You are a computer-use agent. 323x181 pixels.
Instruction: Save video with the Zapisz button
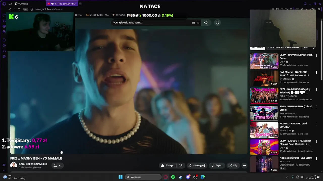click(x=217, y=165)
